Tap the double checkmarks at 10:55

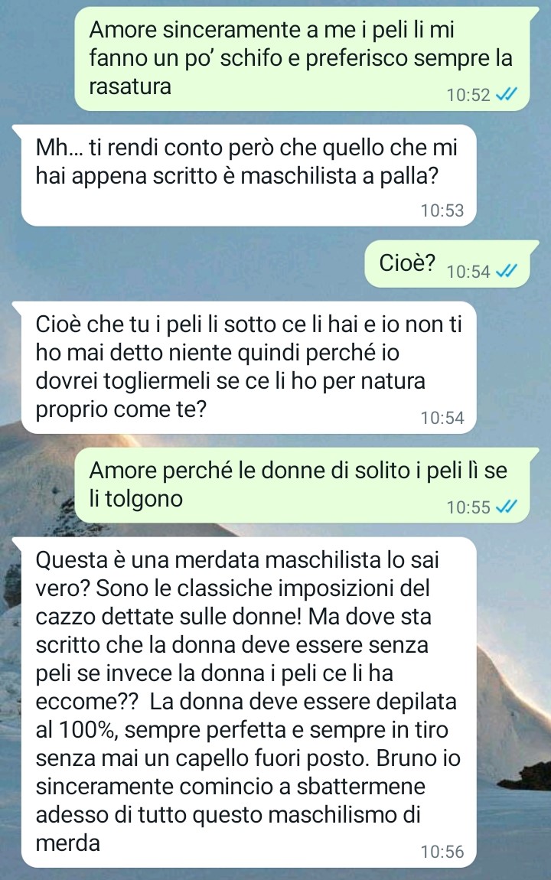point(506,507)
